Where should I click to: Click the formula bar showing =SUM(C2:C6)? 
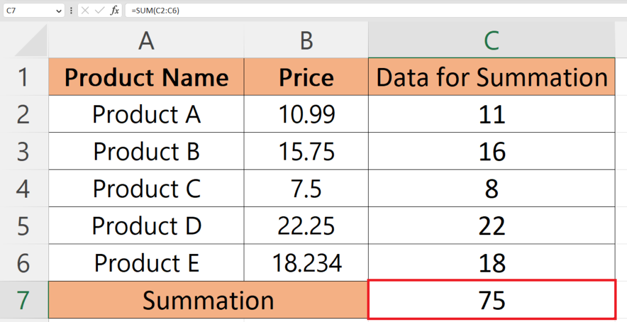click(x=376, y=11)
